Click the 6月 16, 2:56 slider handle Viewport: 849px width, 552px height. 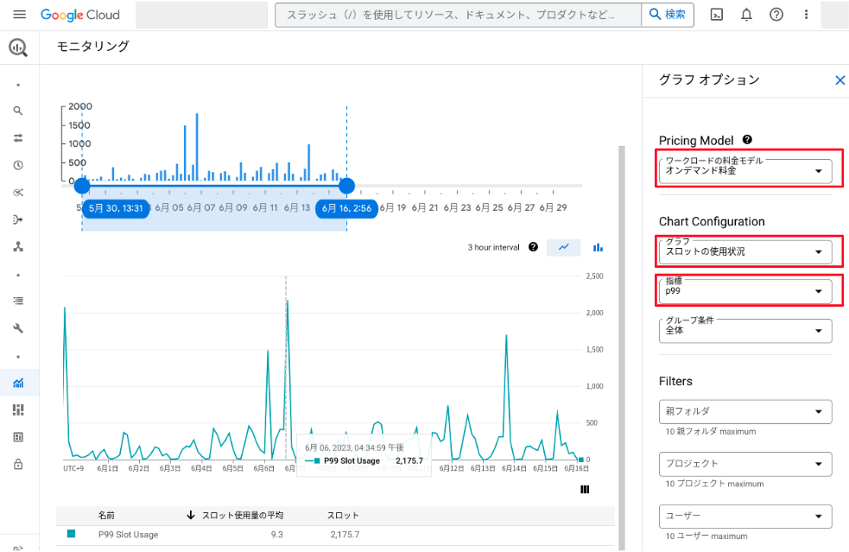345,185
